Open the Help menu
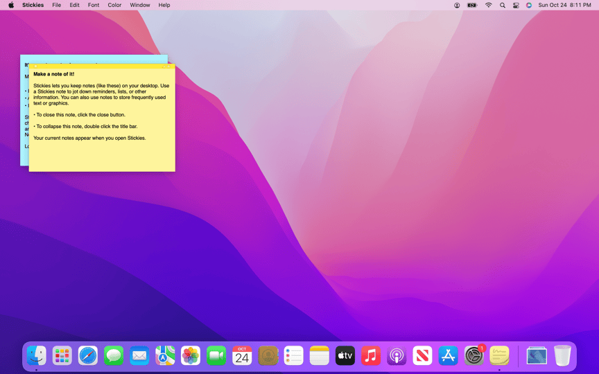 [x=164, y=5]
